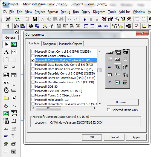This screenshot has height=157, width=151.
Task: Open the Add Form dropdown arrow
Action: click(x=22, y=19)
